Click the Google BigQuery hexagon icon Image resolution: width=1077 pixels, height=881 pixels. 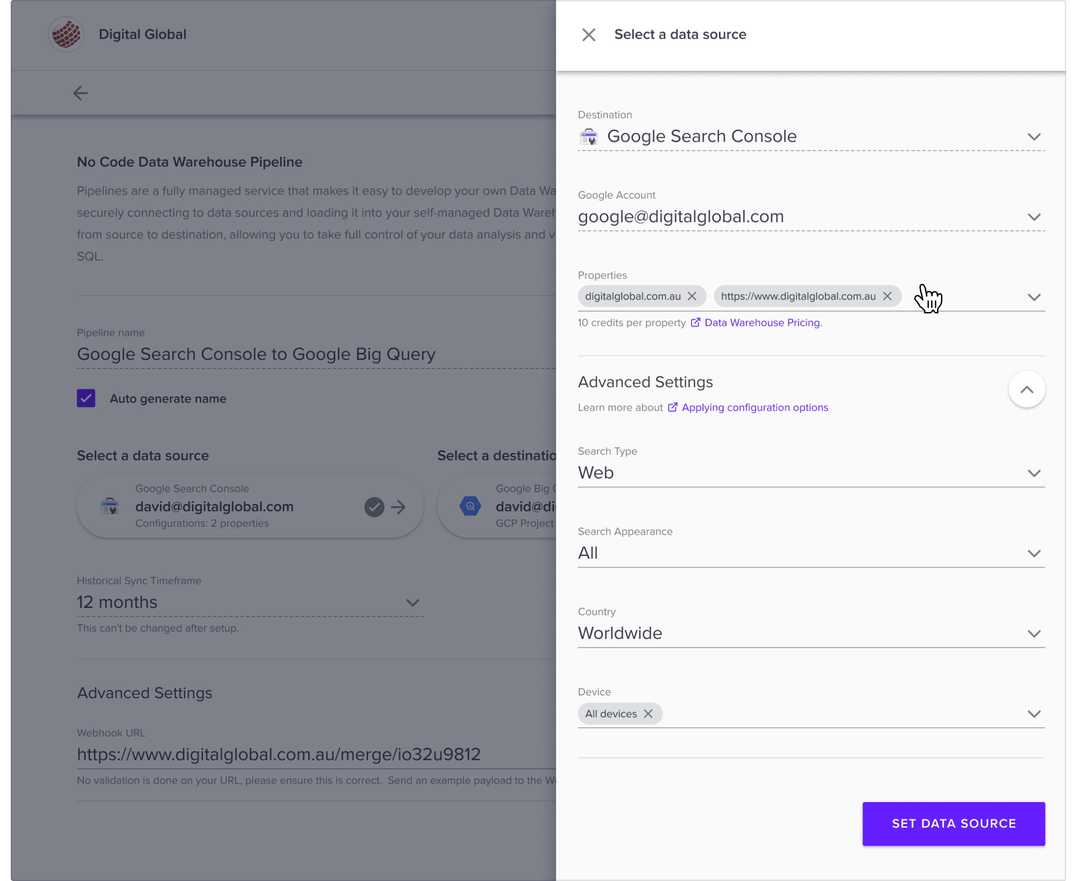coord(470,506)
